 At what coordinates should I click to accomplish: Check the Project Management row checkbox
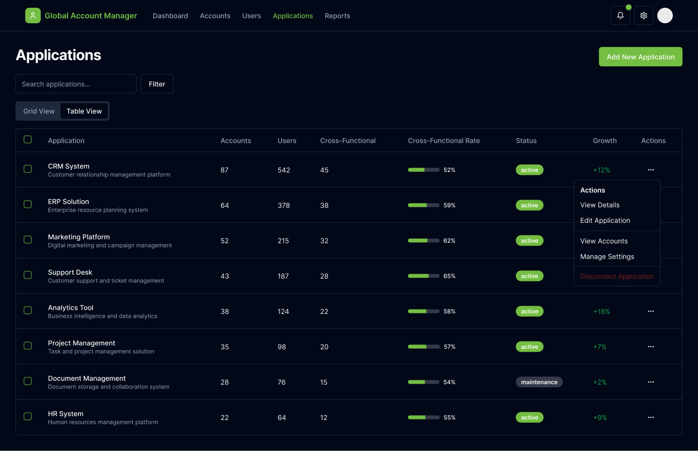[28, 346]
